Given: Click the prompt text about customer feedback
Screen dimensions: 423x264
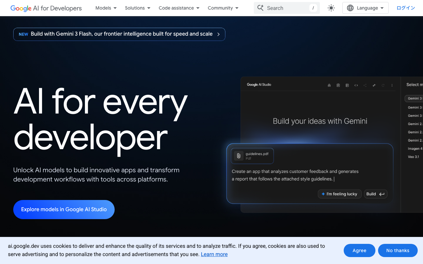Looking at the screenshot, I should [x=295, y=175].
